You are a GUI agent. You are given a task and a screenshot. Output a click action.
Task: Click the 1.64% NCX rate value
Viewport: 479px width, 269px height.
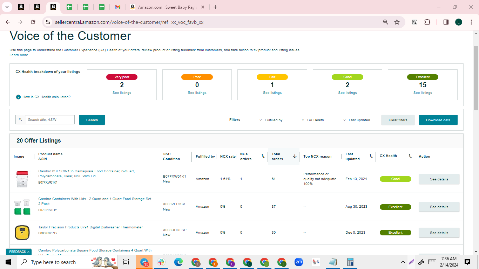point(225,179)
